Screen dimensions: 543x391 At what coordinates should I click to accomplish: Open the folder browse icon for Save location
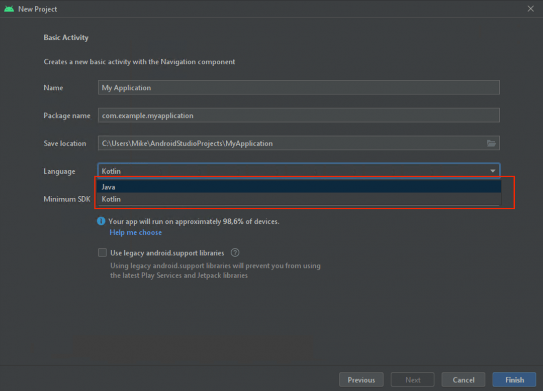pyautogui.click(x=491, y=144)
